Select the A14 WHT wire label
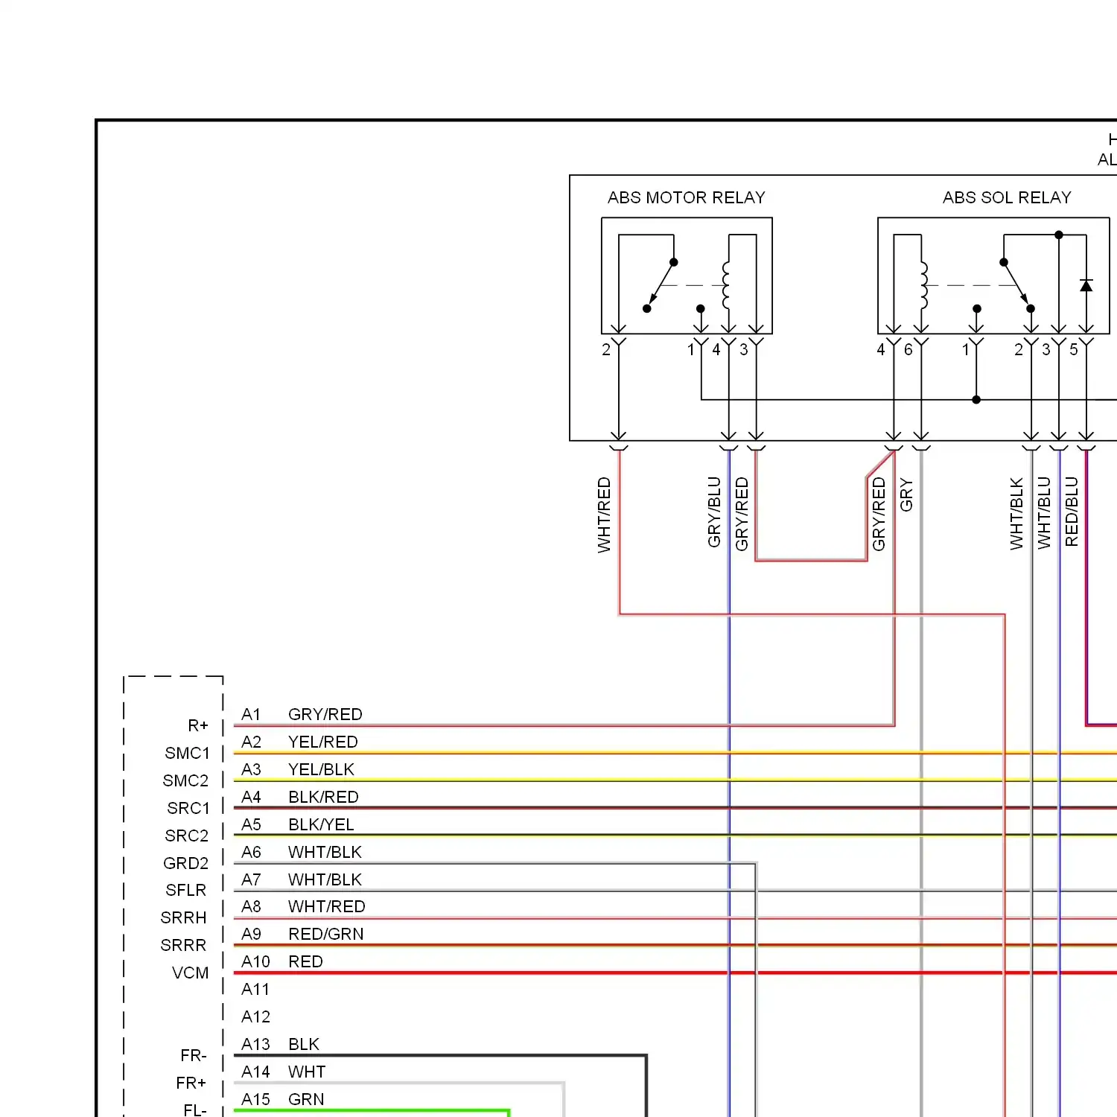 [x=284, y=1072]
